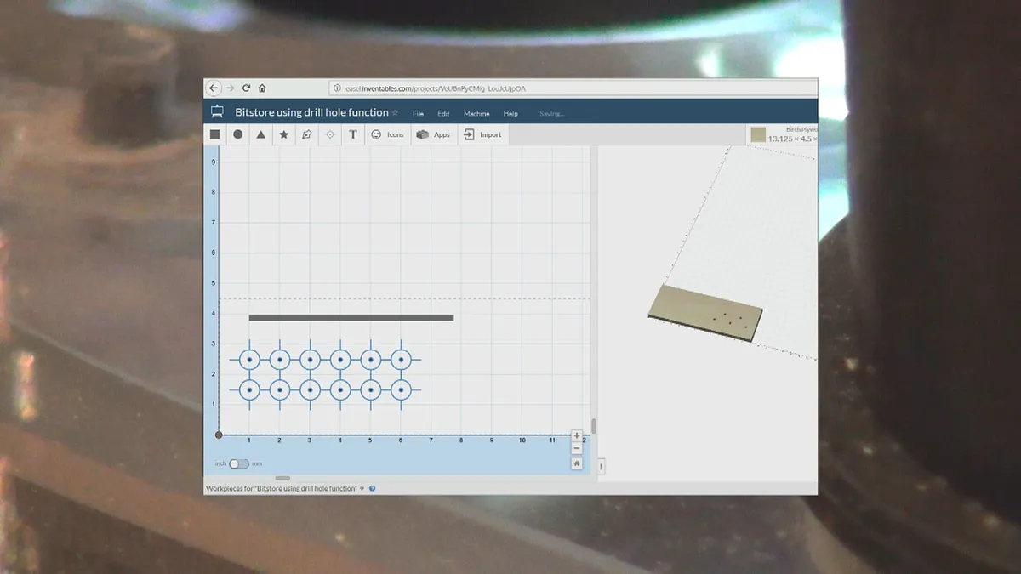Open the Machine menu
Viewport: 1021px width, 574px height.
(x=476, y=113)
